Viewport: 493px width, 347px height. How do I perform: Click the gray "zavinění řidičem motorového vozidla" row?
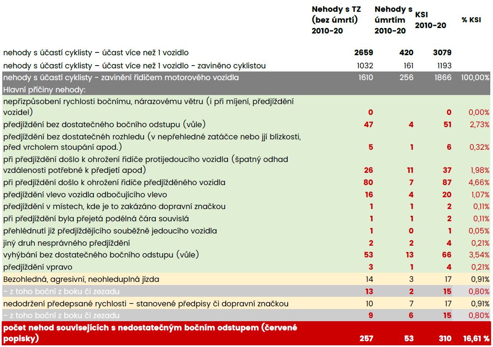tap(246, 77)
